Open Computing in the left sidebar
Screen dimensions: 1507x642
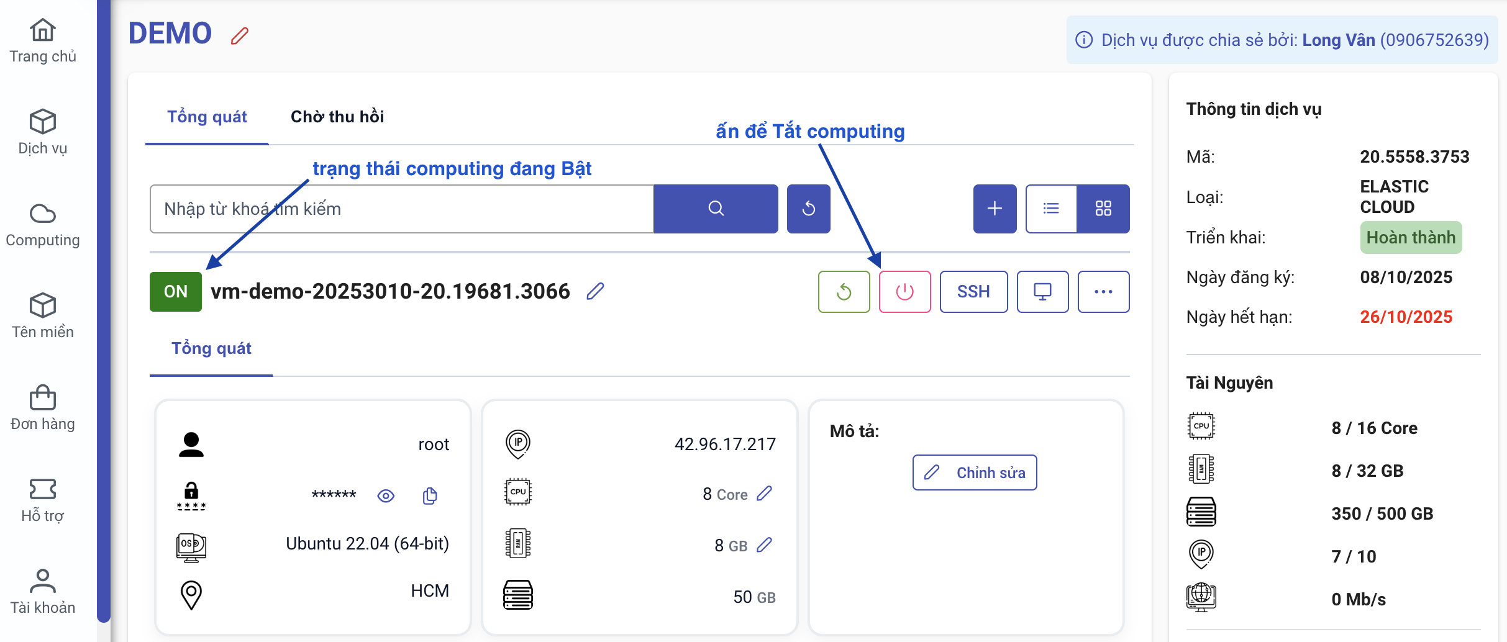43,225
